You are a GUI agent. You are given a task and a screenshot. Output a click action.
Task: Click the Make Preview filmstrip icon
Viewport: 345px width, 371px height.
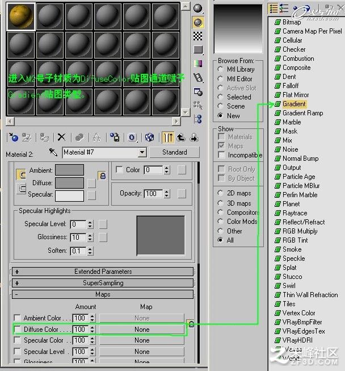(198, 78)
